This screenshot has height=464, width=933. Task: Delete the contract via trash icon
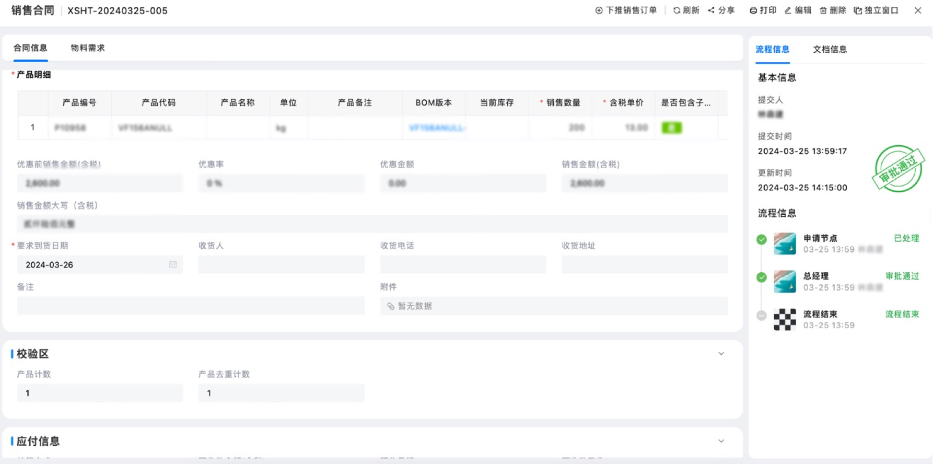[x=823, y=10]
